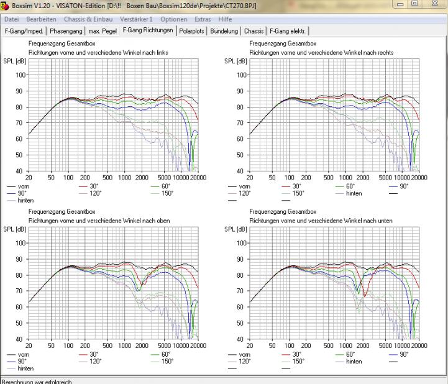Click the 'nach oben' chart subtitle
The height and width of the screenshot is (384, 448).
[x=99, y=221]
